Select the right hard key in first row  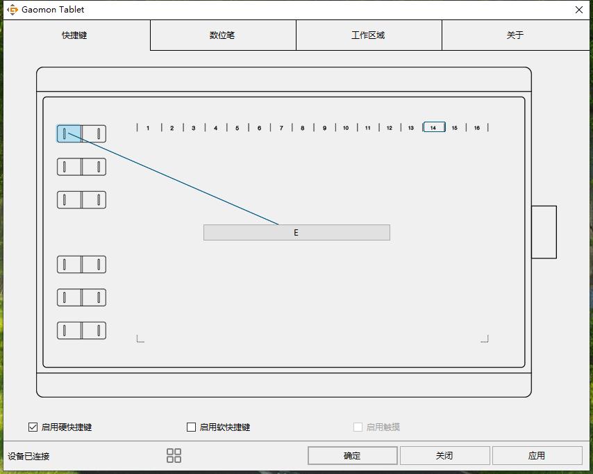tap(94, 133)
